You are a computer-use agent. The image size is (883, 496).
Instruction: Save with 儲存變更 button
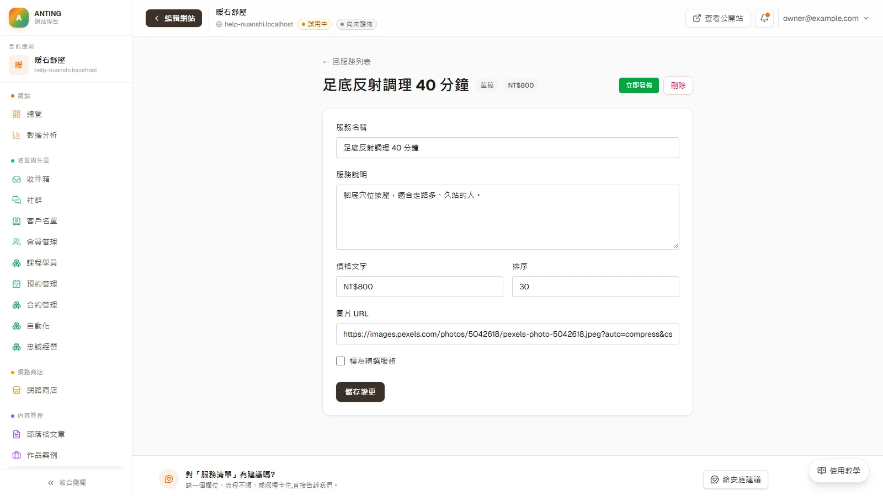tap(360, 392)
